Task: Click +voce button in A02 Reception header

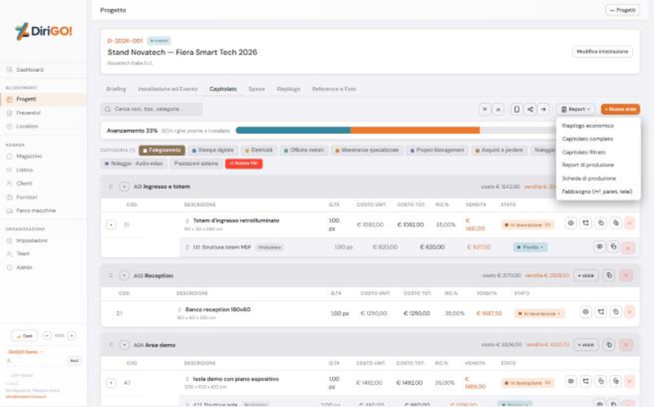Action: 586,275
